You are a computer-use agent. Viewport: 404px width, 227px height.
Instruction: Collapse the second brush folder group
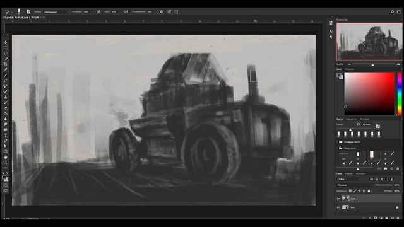point(338,148)
